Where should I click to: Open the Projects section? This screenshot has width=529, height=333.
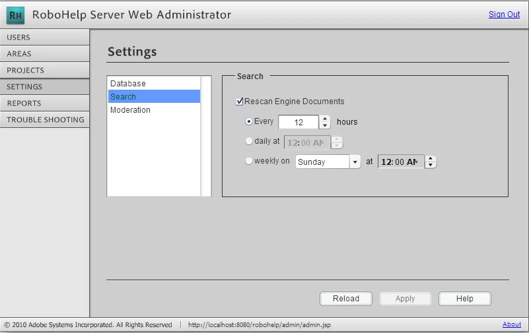tap(44, 70)
